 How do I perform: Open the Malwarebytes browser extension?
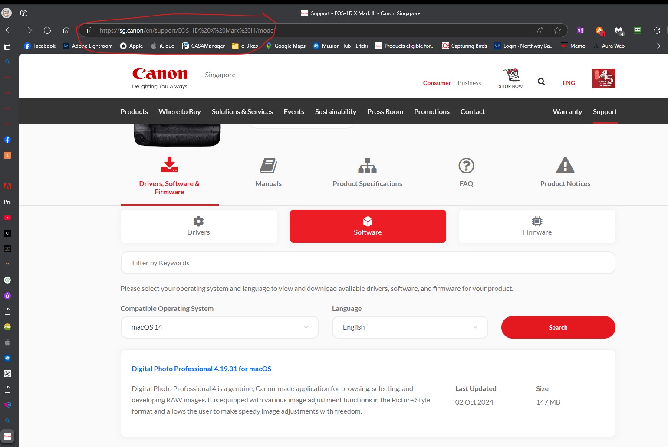click(619, 30)
